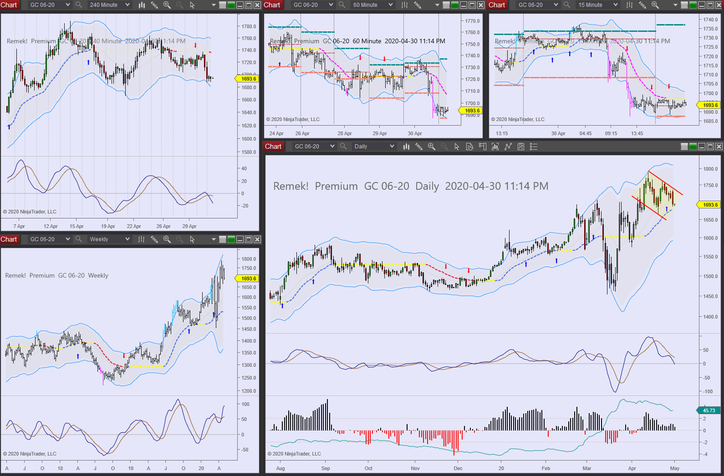Toggle gray link square in 15 Minute chart
Viewport: 724px width, 476px height.
click(684, 5)
